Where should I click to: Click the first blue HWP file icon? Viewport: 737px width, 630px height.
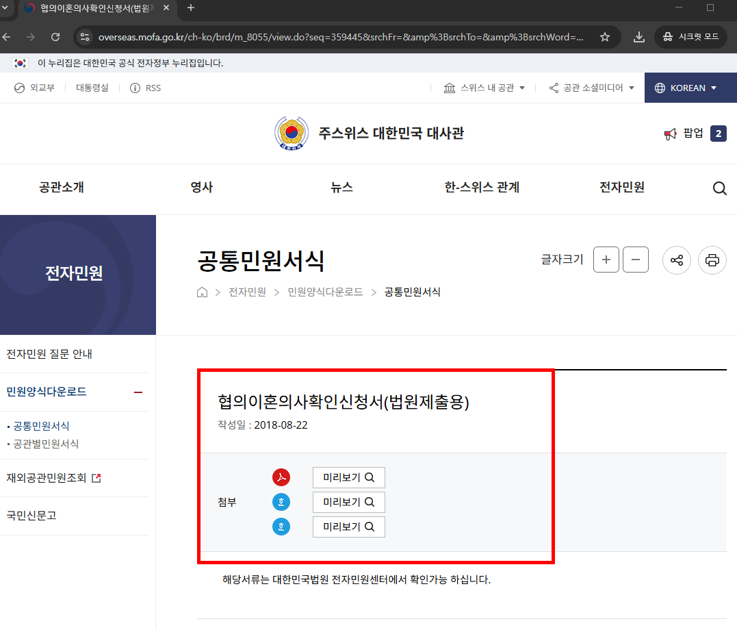[281, 502]
